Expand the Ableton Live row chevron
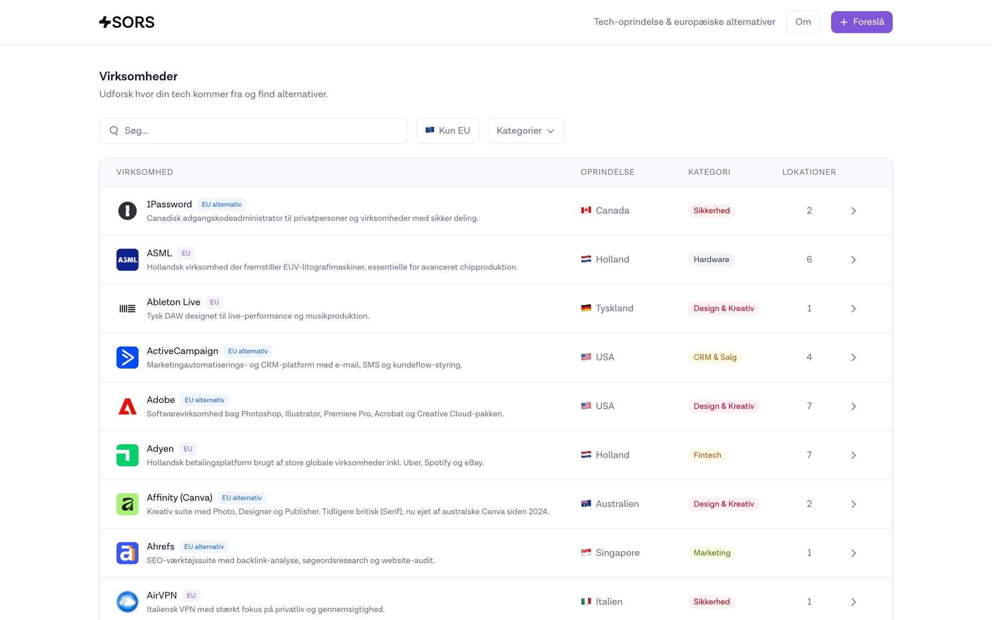The height and width of the screenshot is (620, 992). click(x=853, y=309)
